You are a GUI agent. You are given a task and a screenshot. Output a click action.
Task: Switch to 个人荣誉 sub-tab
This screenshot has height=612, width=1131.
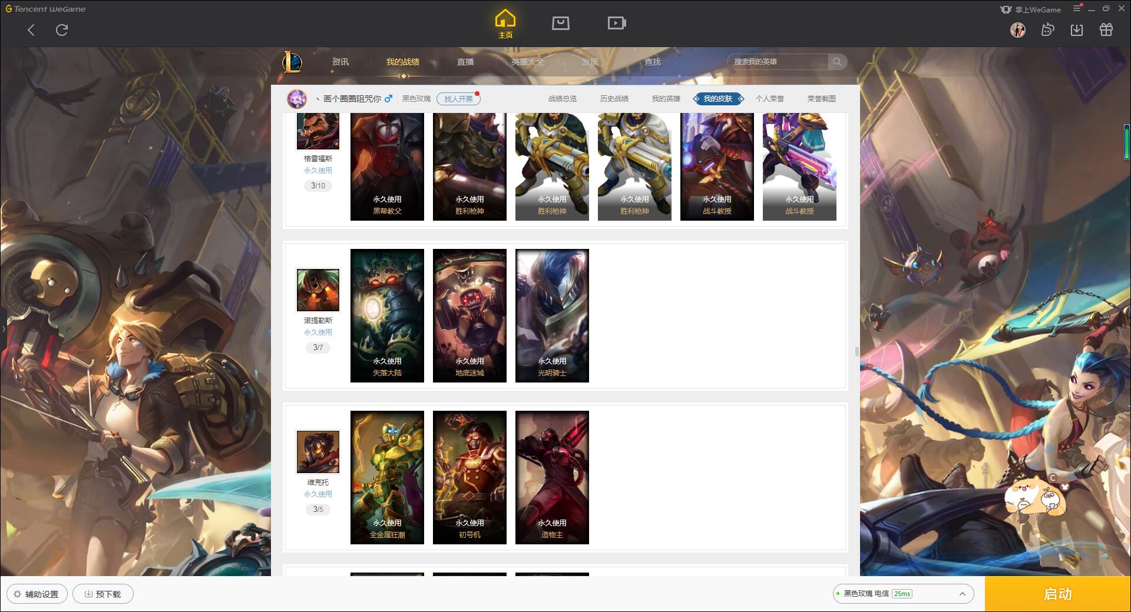[x=770, y=99]
